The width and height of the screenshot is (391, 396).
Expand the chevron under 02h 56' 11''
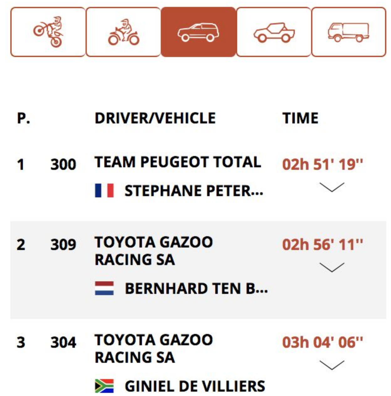click(332, 267)
